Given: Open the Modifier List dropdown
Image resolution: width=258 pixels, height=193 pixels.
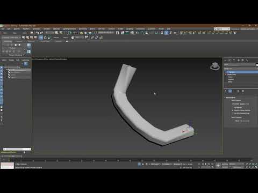Looking at the screenshot, I should (x=241, y=69).
